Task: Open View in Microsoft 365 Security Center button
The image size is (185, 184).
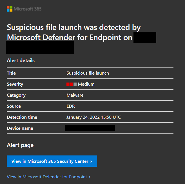Action: coord(52,161)
